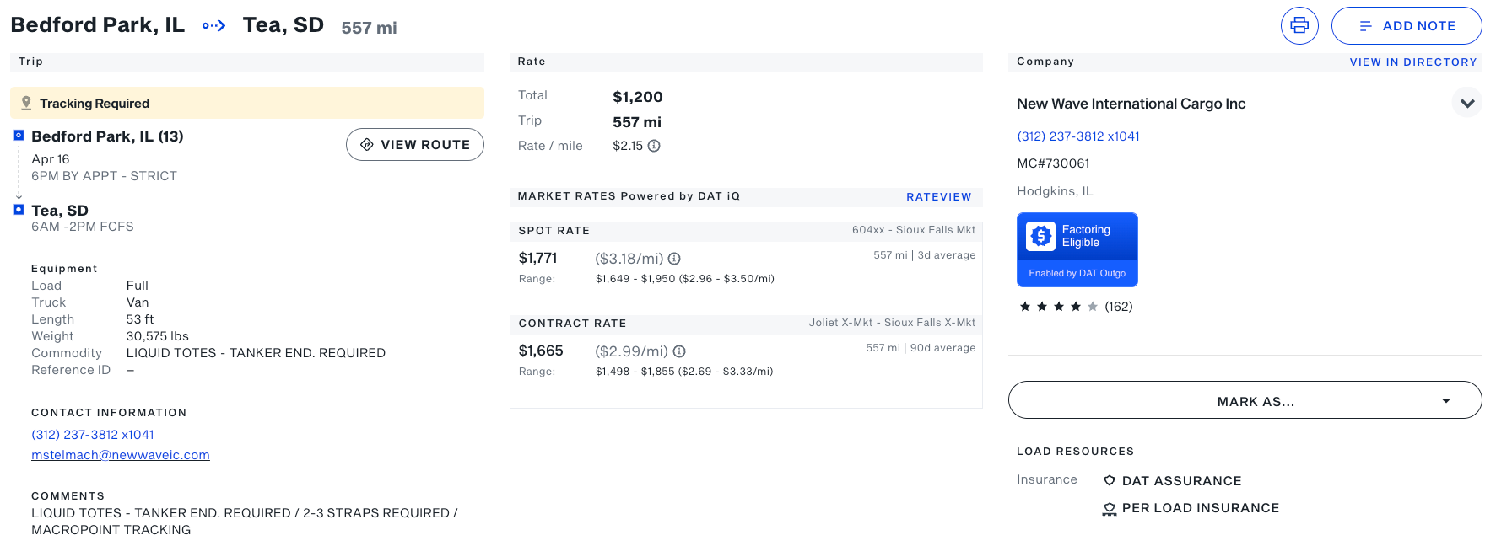
Task: Open the View In Directory link
Action: 1413,62
